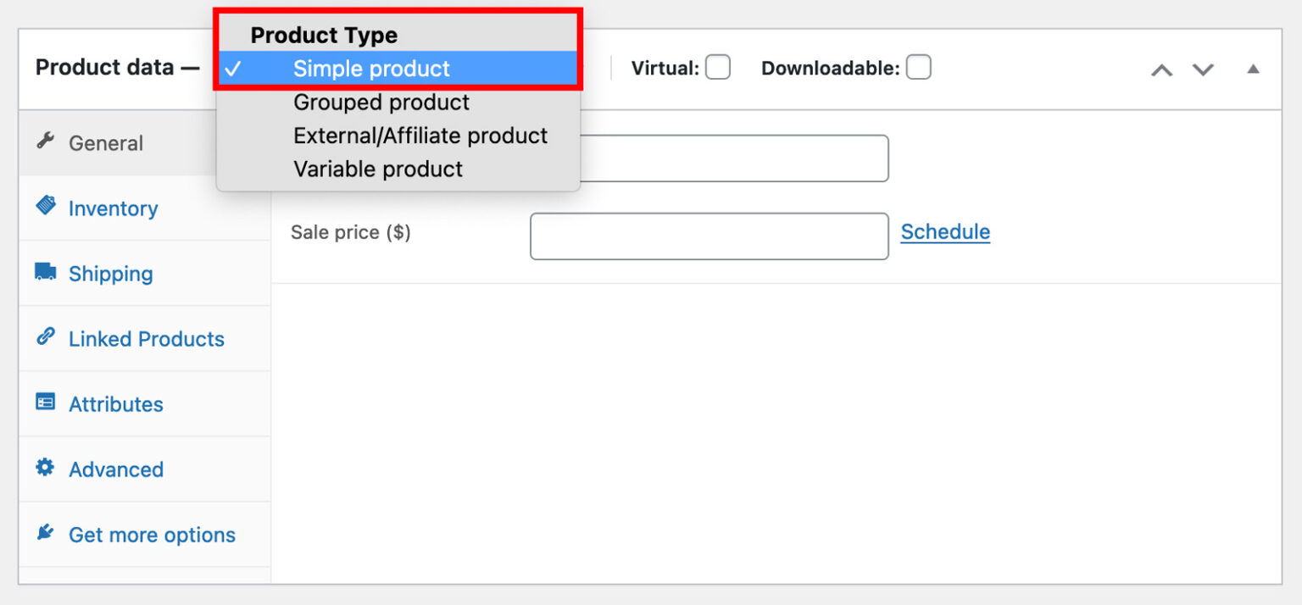Select the Simple product option

(x=370, y=69)
